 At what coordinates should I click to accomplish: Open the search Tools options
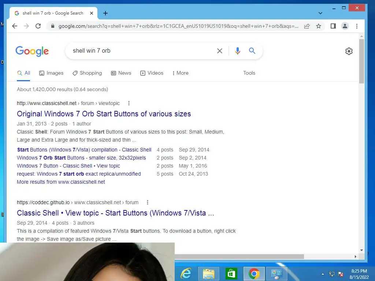click(249, 73)
